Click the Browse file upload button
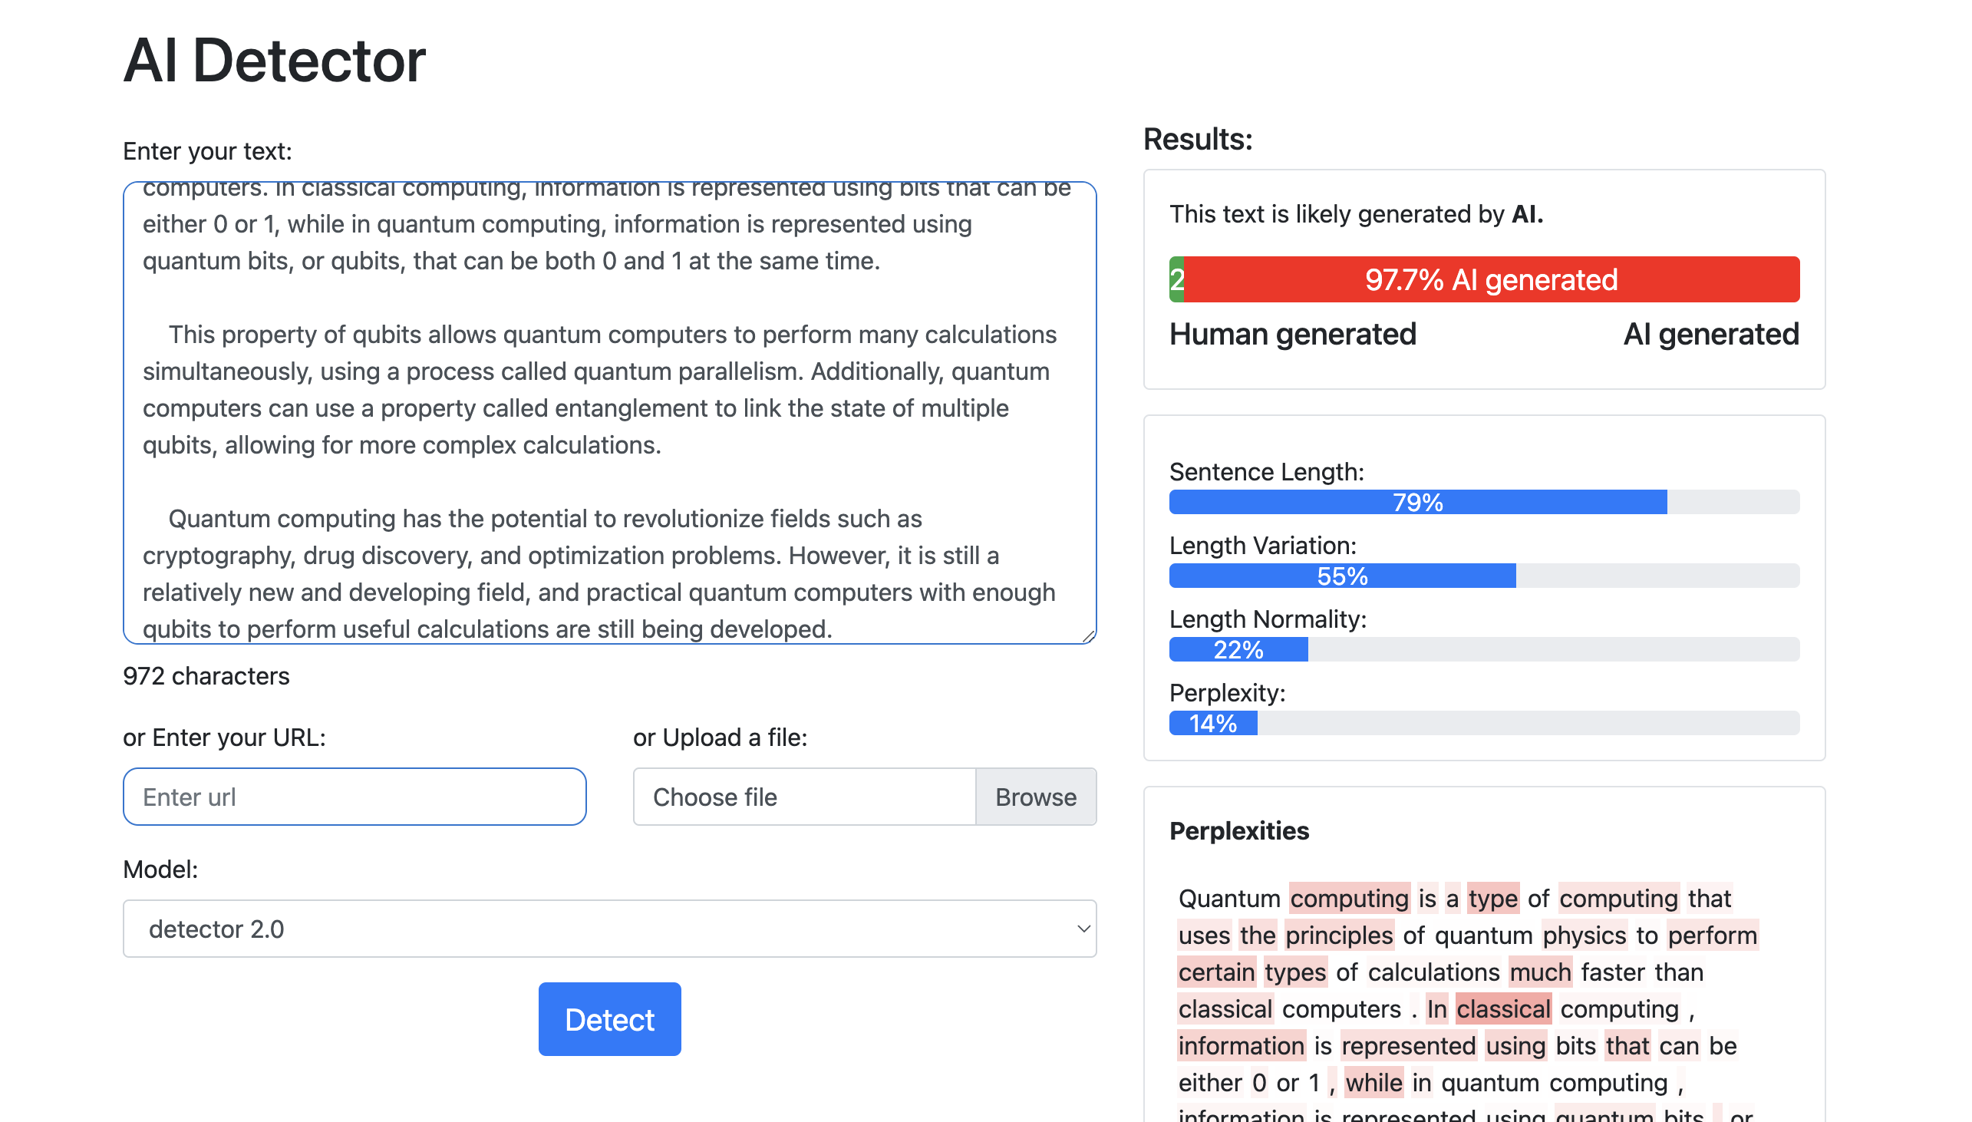Screen dimensions: 1972x1122 (1035, 797)
